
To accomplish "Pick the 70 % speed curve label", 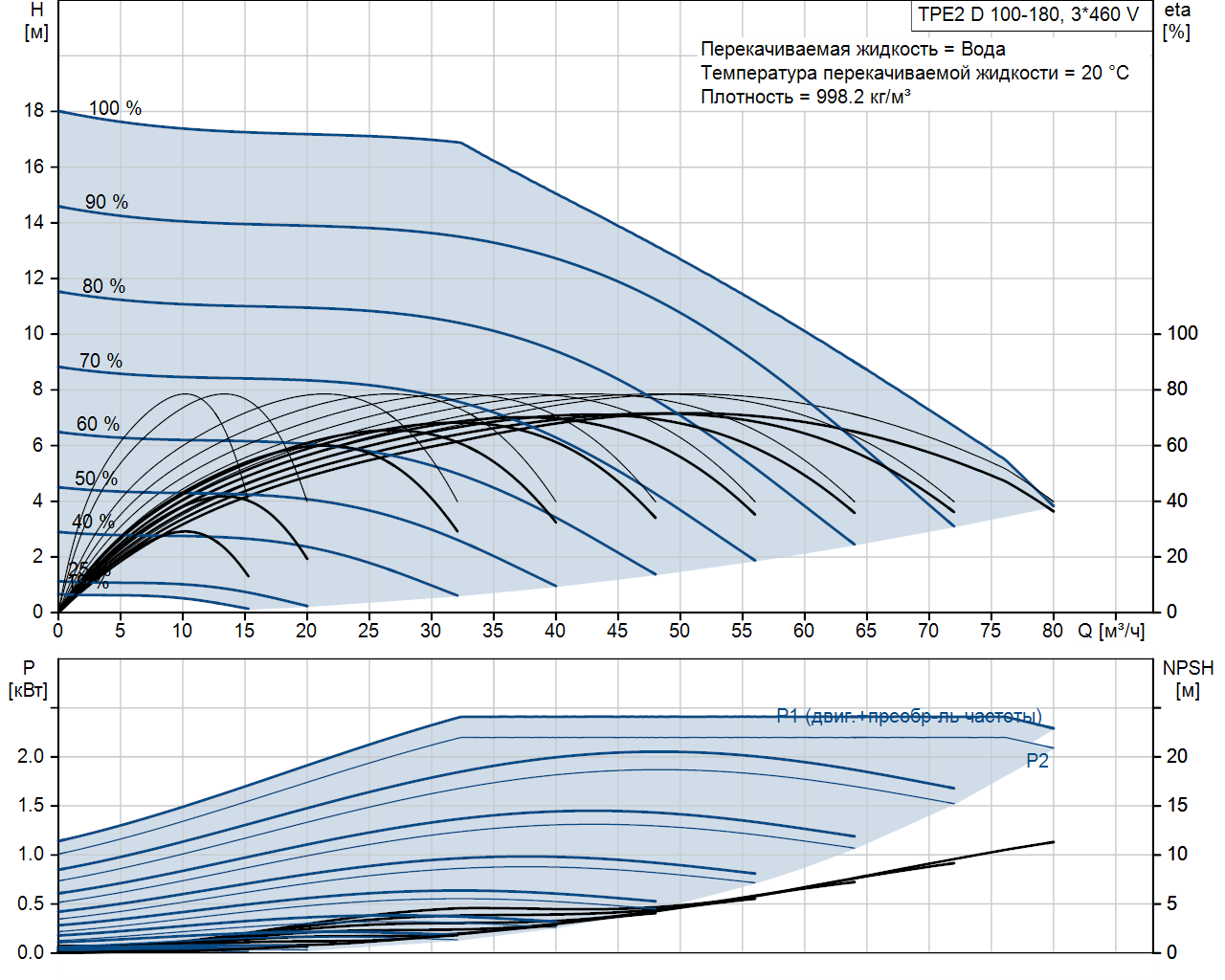I will coord(100,361).
